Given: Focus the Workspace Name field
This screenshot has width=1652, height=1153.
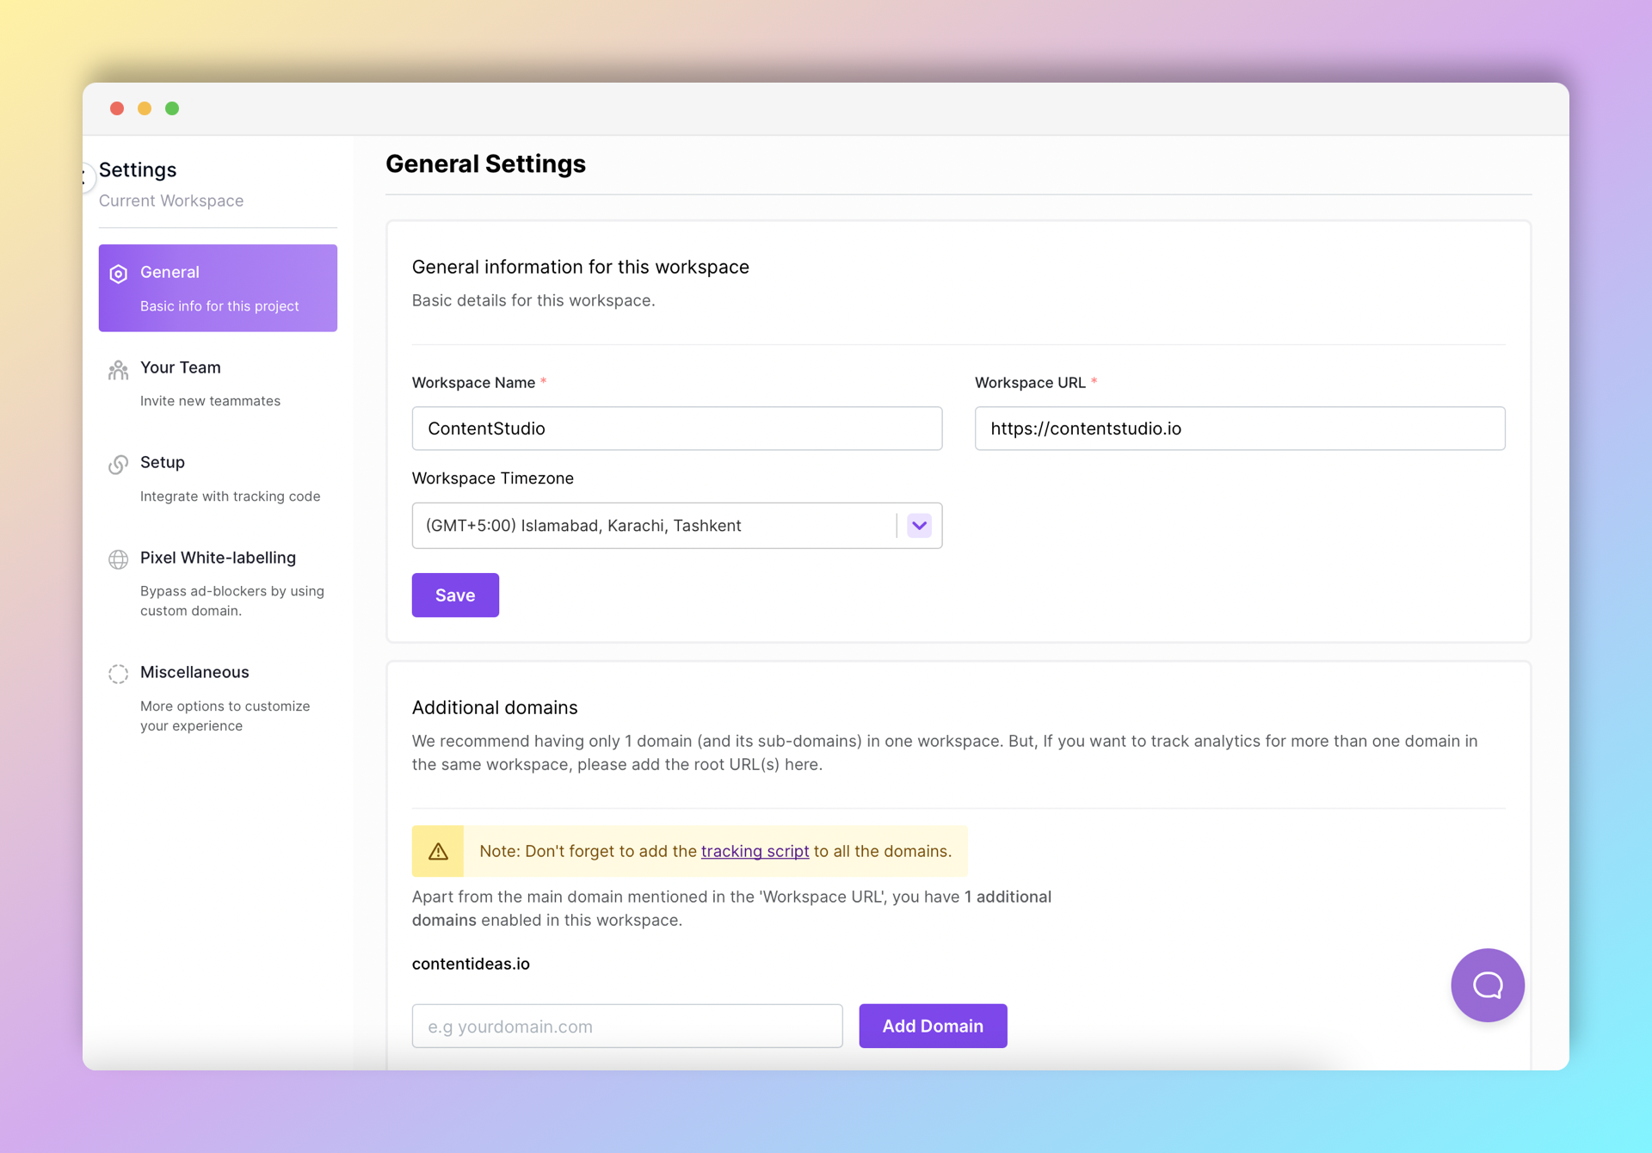Looking at the screenshot, I should pyautogui.click(x=677, y=429).
